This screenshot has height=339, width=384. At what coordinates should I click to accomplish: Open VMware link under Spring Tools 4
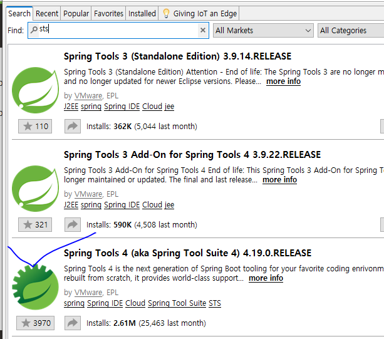click(88, 293)
